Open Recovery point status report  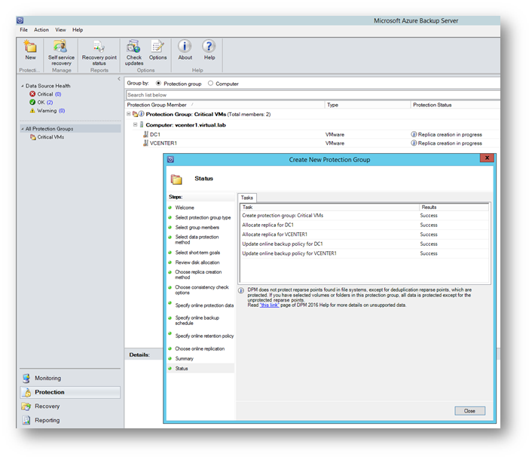(99, 46)
